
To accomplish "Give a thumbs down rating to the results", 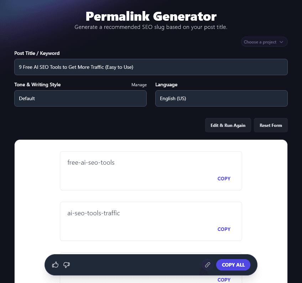I will click(67, 265).
